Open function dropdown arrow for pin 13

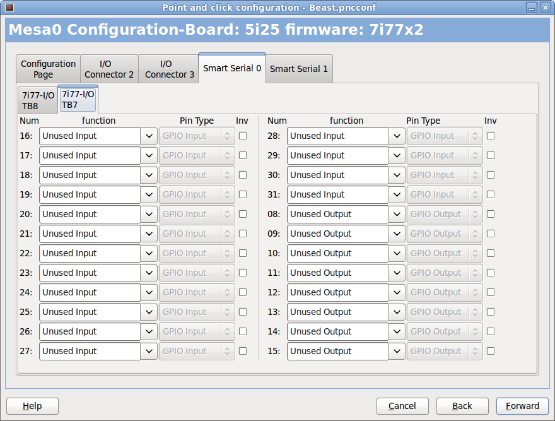[x=397, y=312]
